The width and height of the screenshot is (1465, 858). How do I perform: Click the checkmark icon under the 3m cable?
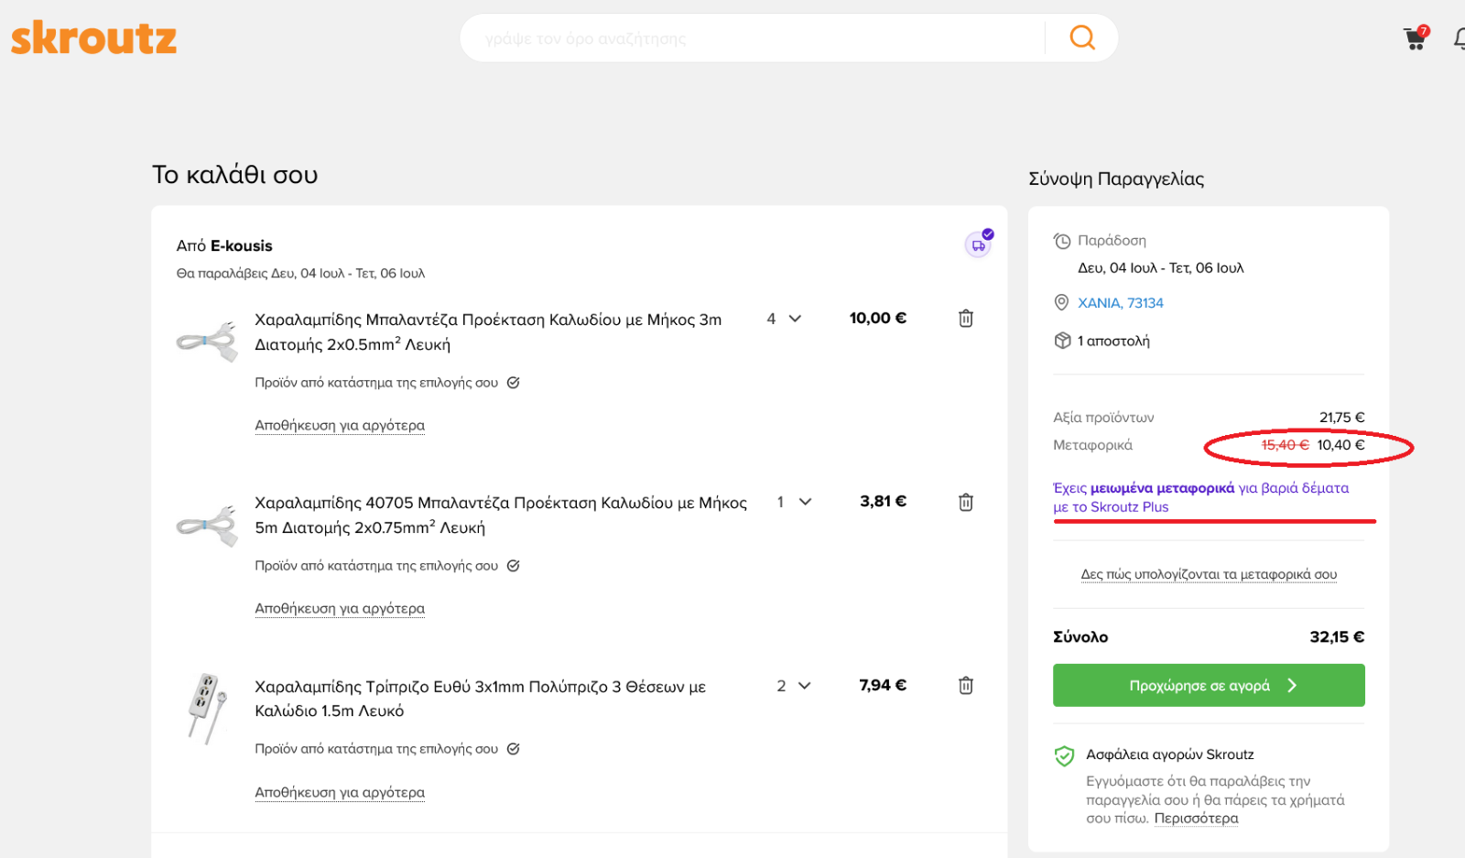point(514,383)
